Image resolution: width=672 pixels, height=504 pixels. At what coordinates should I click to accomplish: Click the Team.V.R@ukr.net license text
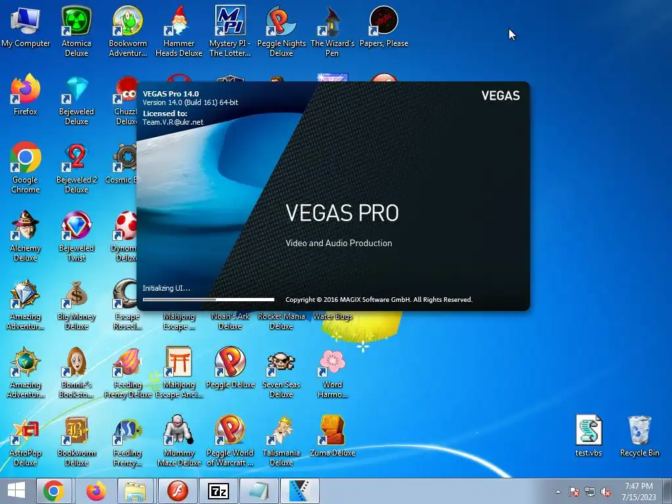[173, 122]
